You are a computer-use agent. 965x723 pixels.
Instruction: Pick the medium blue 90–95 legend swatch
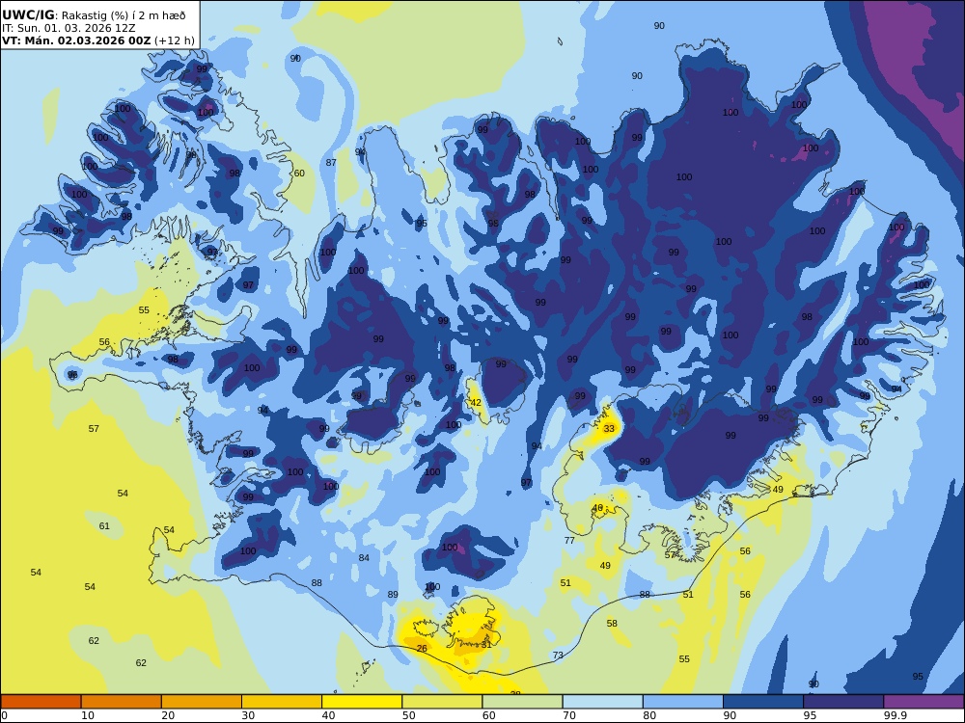[763, 702]
